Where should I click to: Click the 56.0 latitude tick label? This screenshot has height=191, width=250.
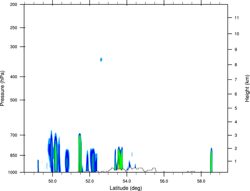pos(164,181)
